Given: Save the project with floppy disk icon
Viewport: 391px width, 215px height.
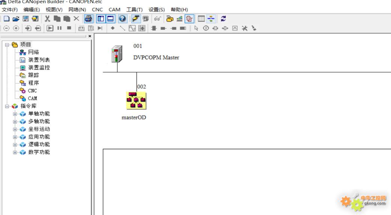Looking at the screenshot, I should 25,19.
